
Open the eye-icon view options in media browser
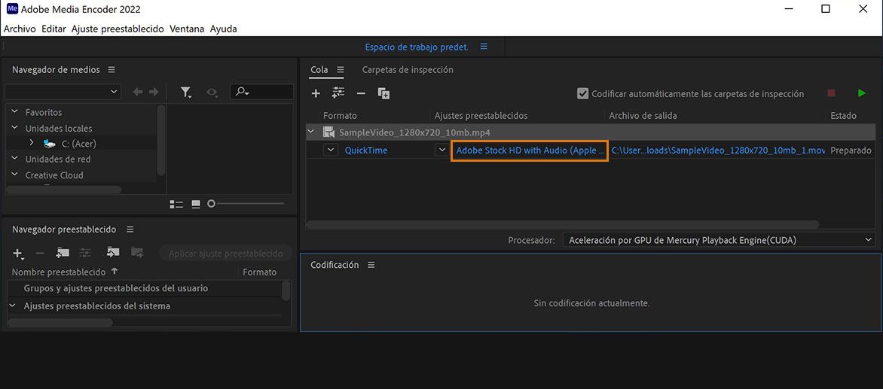[212, 93]
